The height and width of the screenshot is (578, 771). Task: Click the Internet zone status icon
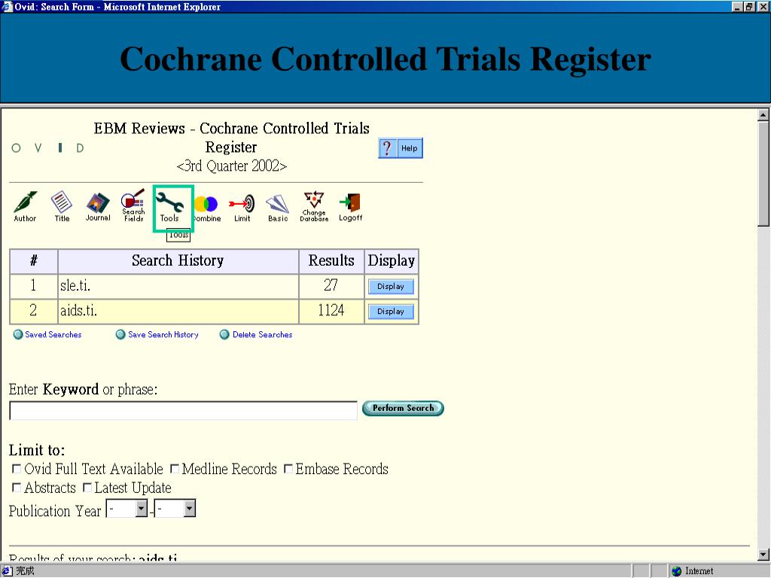(677, 571)
